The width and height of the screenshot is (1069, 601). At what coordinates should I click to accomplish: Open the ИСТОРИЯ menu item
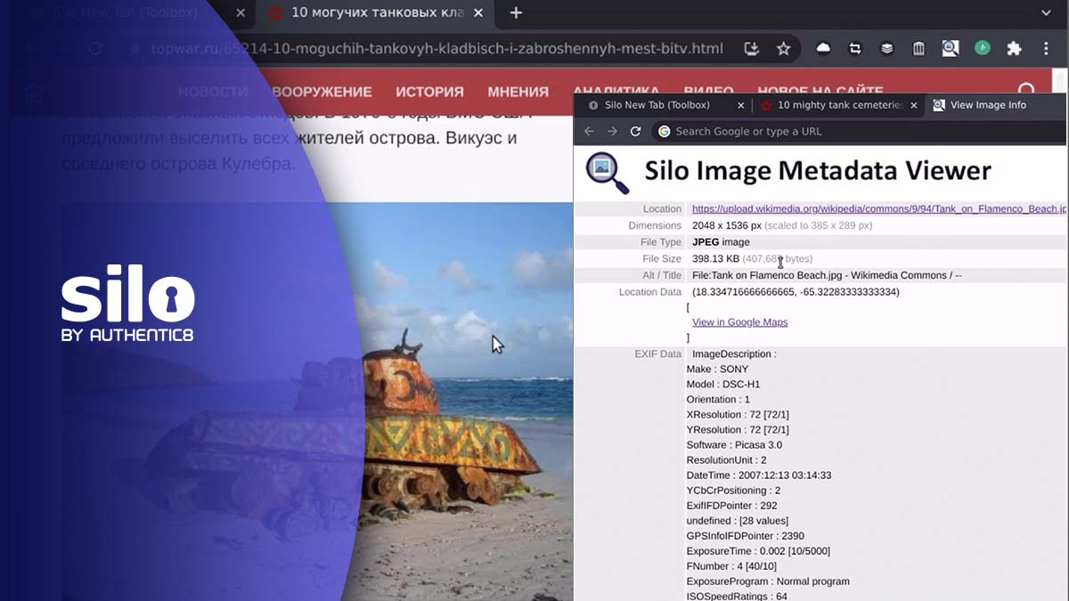429,92
